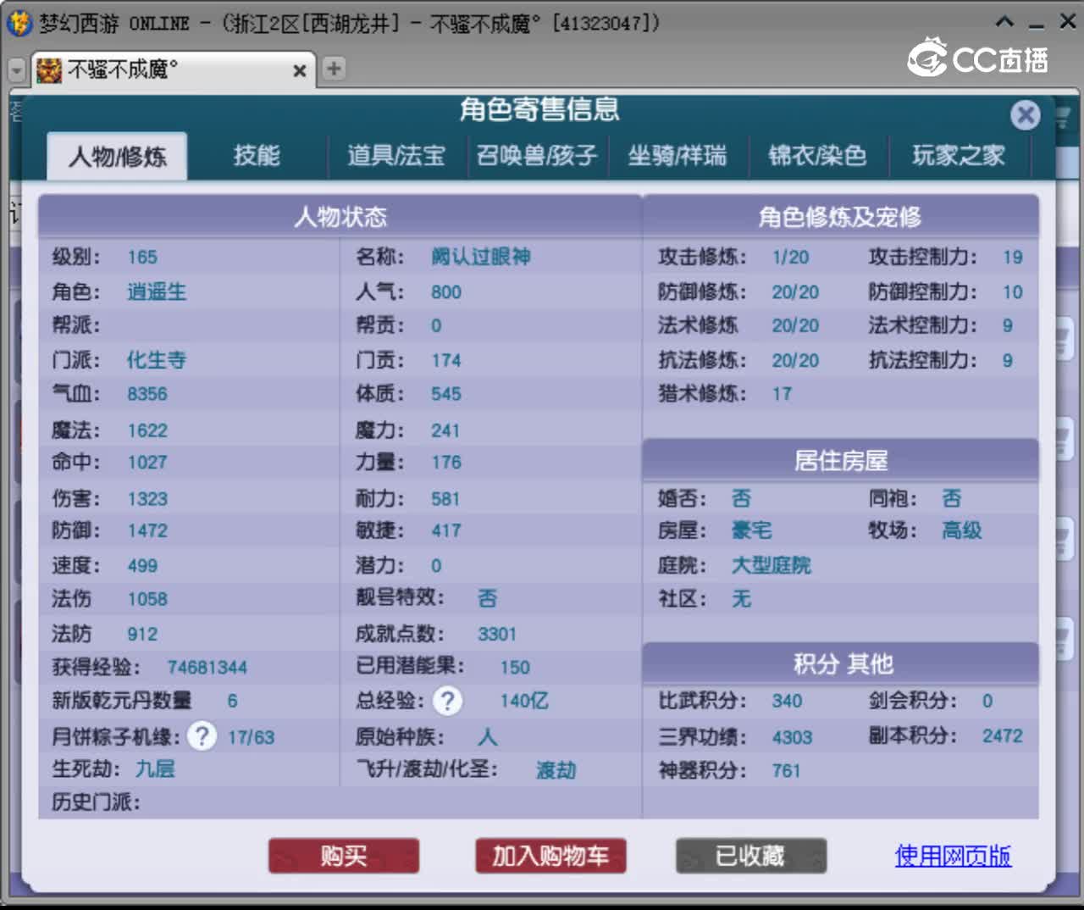Click the 猎术修炼 value 17

coord(782,394)
